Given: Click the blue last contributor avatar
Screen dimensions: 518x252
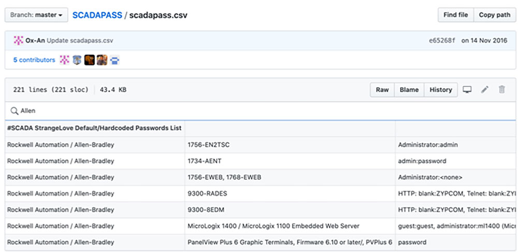Looking at the screenshot, I should coord(114,60).
